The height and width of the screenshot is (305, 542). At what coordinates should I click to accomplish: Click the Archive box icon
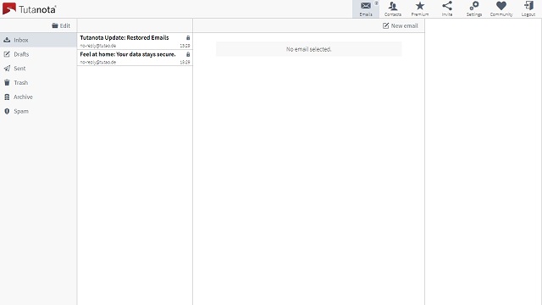point(7,97)
